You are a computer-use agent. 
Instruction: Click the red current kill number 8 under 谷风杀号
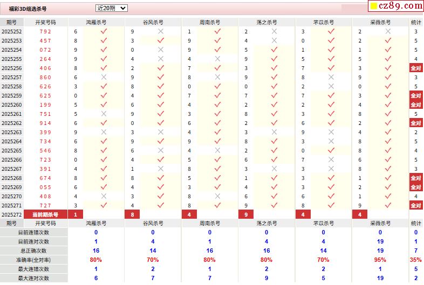point(132,215)
